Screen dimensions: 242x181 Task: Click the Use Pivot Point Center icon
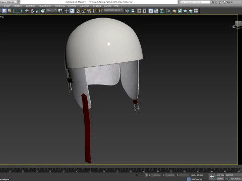(60, 11)
